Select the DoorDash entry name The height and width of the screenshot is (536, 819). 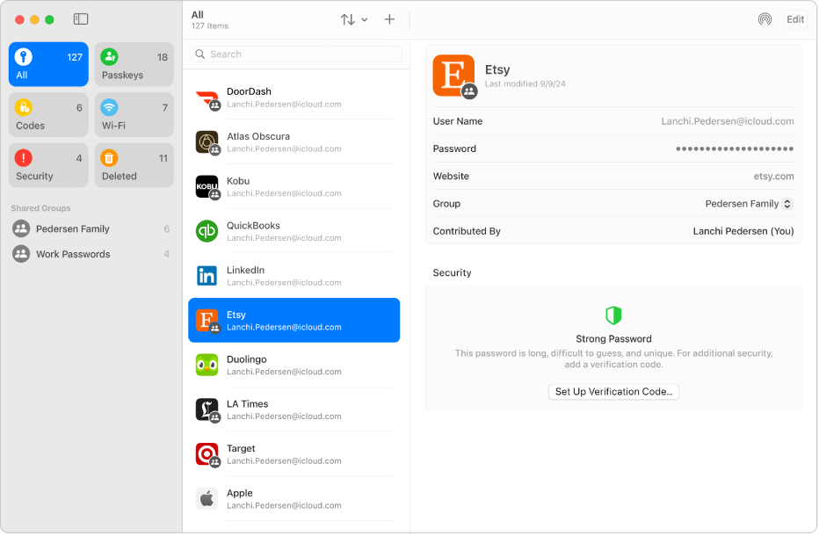pyautogui.click(x=249, y=91)
